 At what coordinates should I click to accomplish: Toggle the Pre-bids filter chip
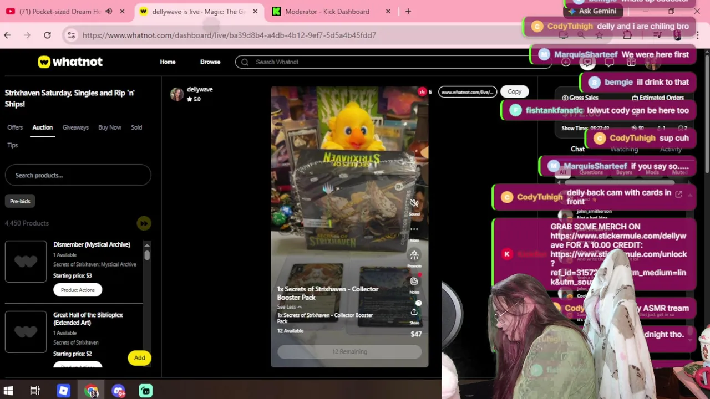coord(20,201)
